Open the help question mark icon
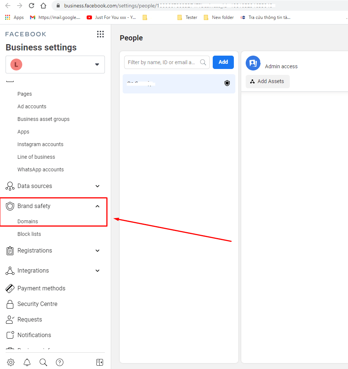 [60, 362]
